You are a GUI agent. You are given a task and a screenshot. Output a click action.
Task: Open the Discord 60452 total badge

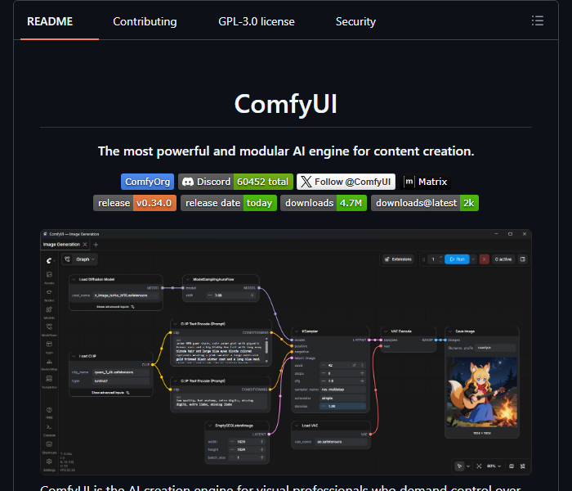click(235, 182)
